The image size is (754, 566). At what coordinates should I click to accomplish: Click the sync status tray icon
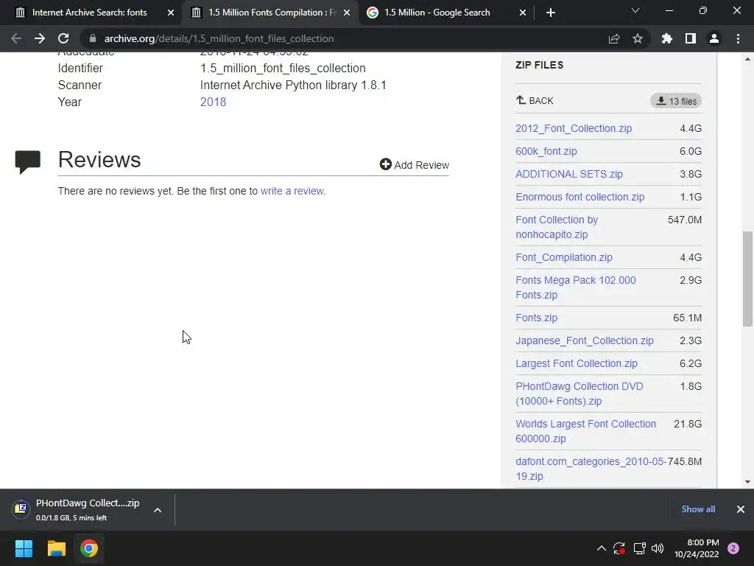tap(619, 548)
